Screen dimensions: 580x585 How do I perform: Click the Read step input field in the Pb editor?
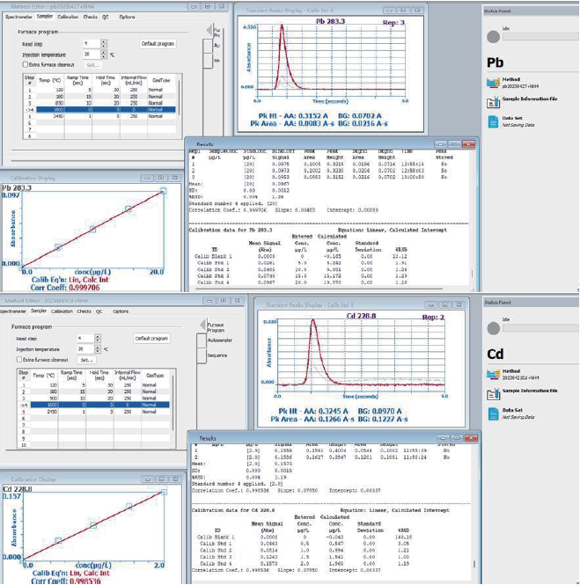tap(88, 42)
